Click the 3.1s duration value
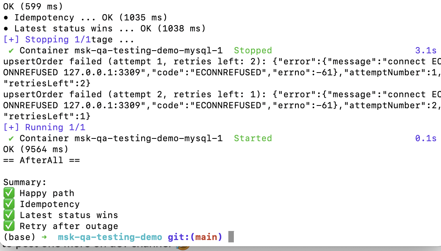Screen dimensions: 441x251 426,51
